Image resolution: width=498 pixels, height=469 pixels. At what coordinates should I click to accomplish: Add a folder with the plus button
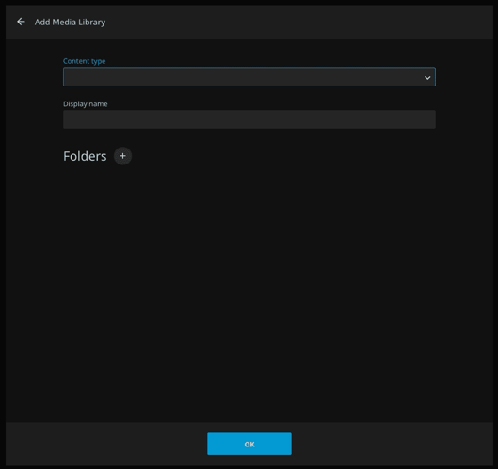122,156
